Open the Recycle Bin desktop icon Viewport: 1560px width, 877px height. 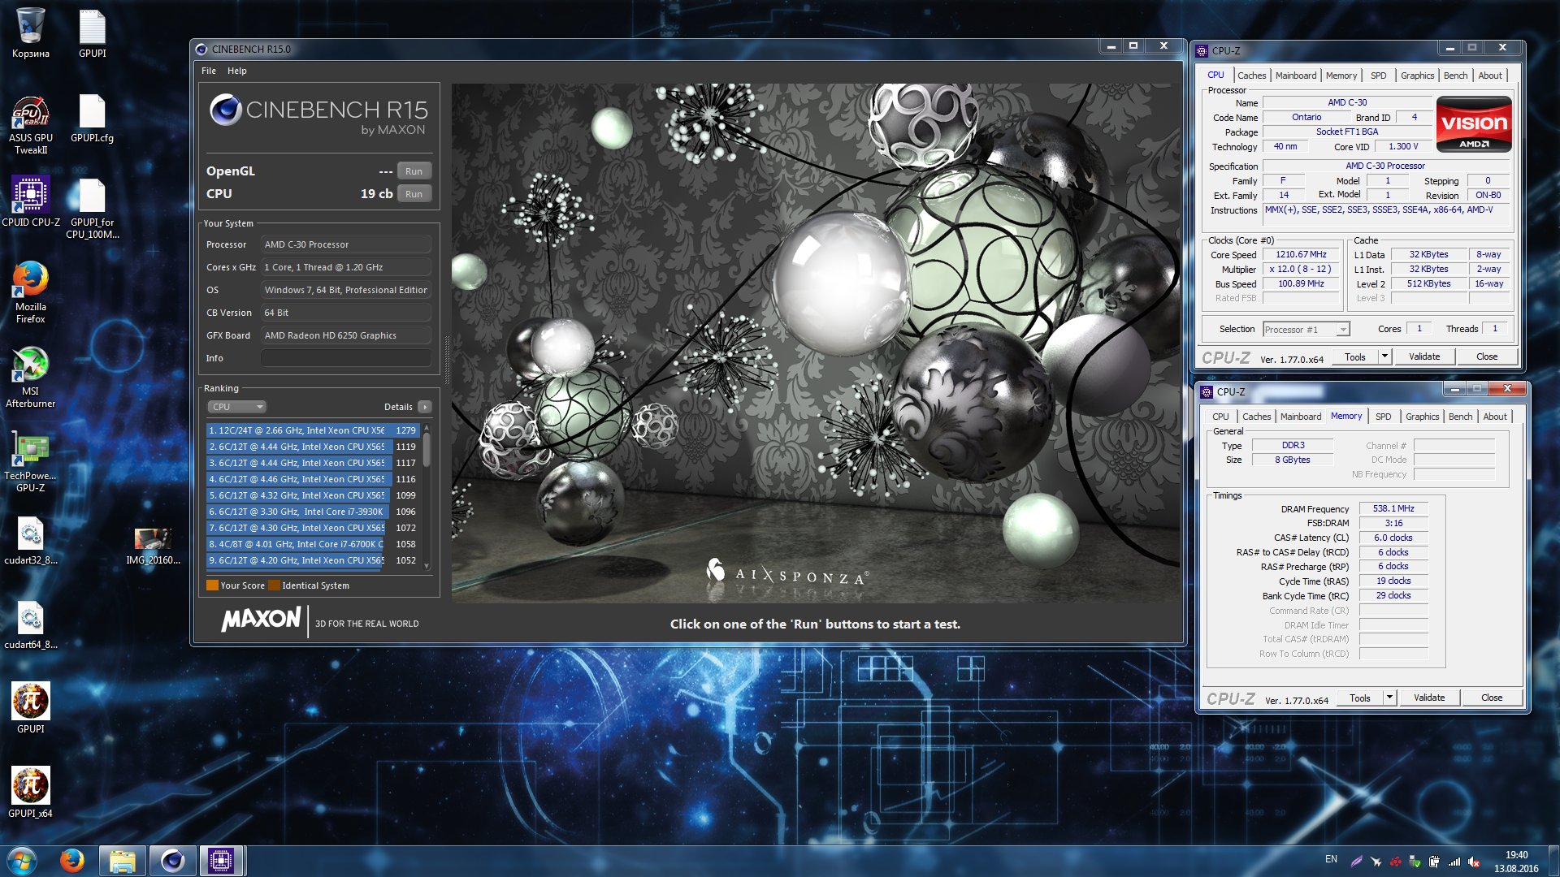point(30,33)
